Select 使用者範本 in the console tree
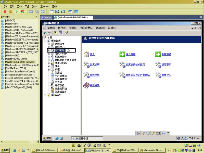 tap(61, 92)
